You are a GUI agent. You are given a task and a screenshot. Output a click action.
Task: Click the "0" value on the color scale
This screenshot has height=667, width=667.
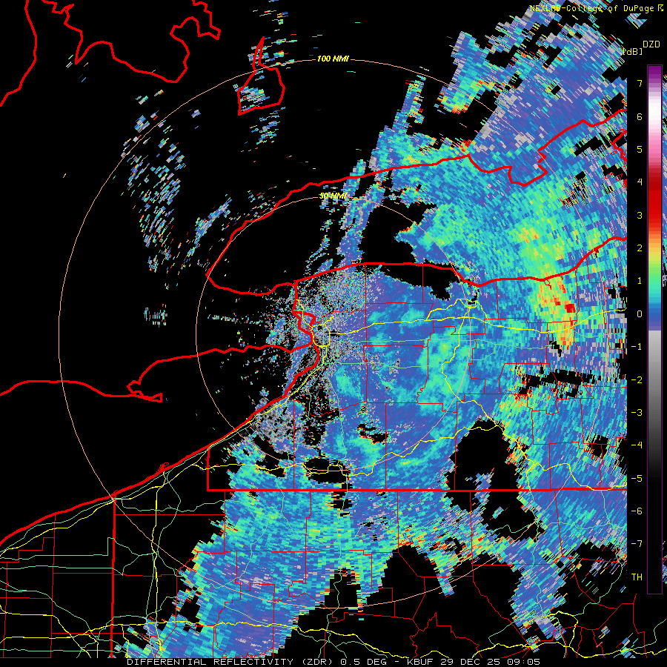[x=640, y=314]
